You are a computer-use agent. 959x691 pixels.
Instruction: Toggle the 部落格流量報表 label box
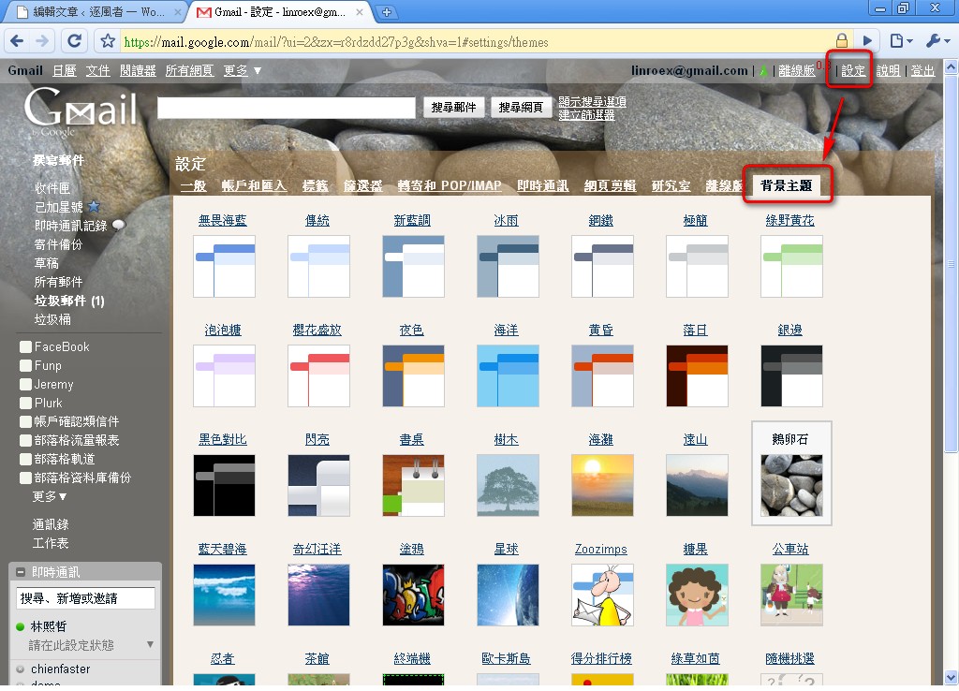(25, 440)
